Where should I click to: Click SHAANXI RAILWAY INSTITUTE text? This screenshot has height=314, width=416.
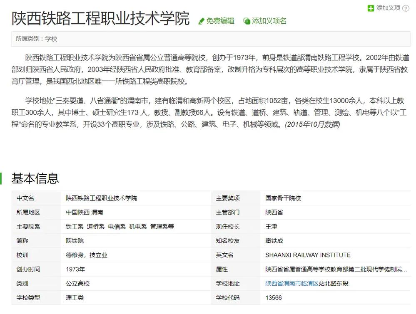tap(308, 255)
